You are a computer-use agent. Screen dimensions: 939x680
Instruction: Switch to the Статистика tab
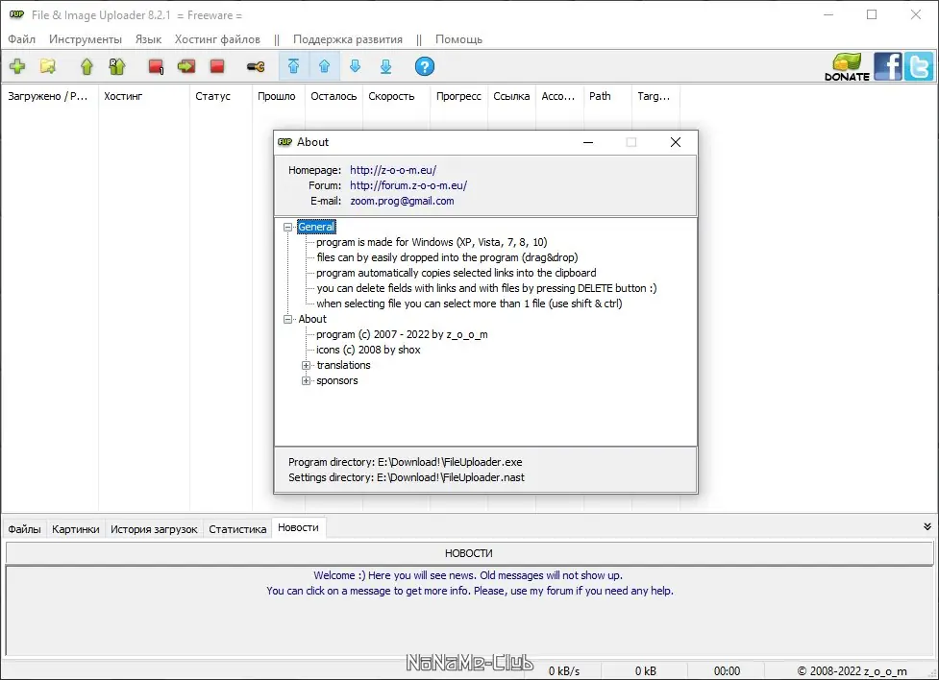coord(237,529)
